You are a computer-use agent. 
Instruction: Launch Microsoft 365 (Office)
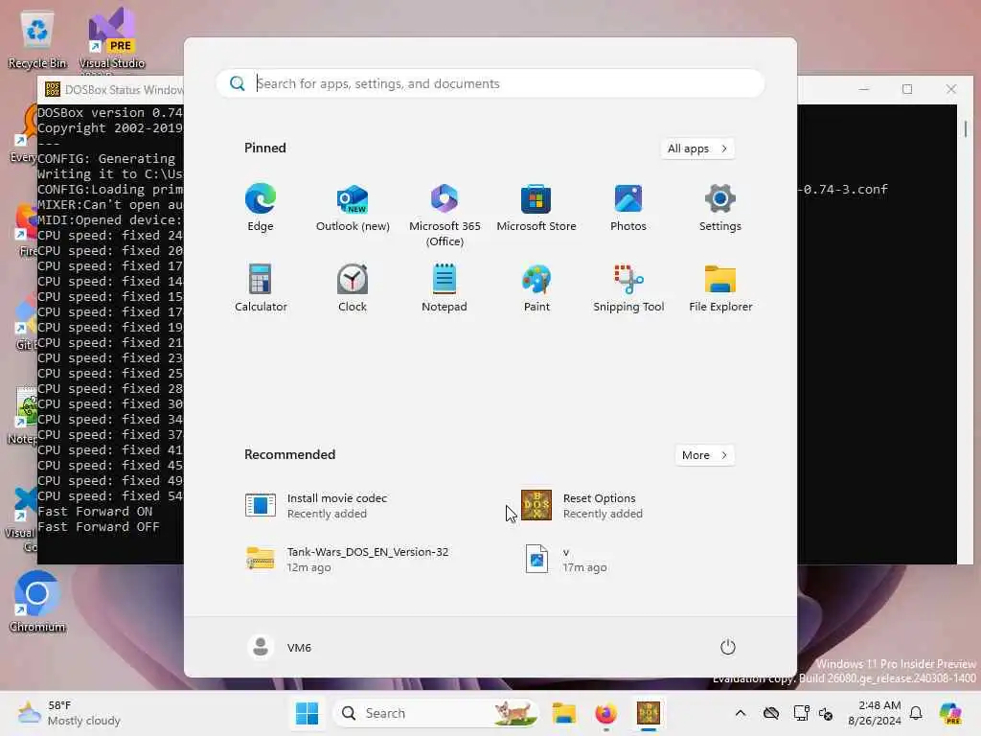(x=445, y=216)
